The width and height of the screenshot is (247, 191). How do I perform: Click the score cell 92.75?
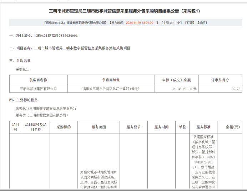[236, 89]
